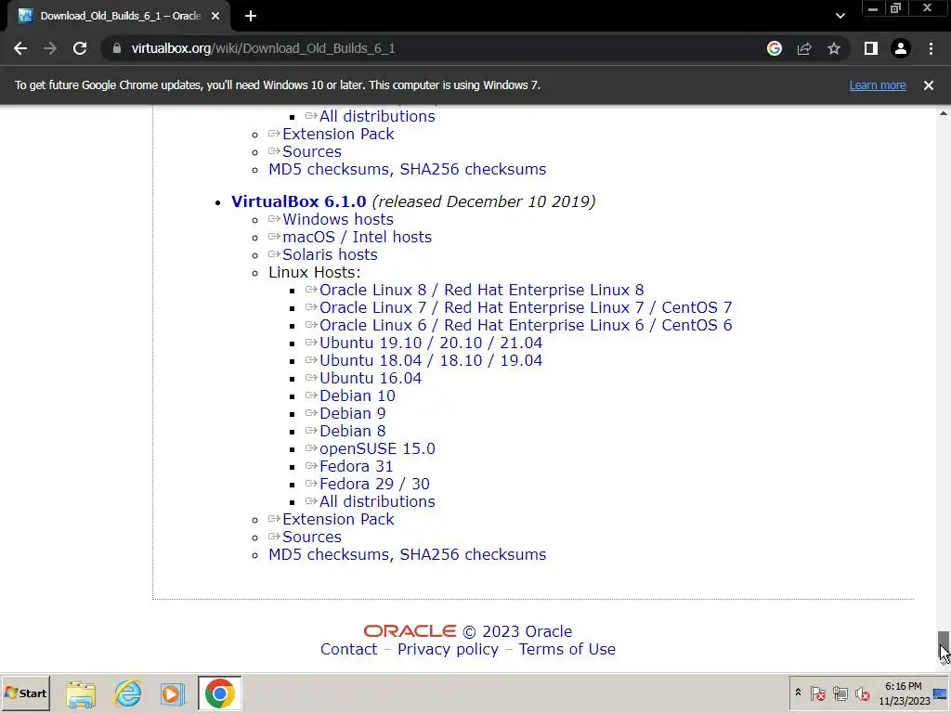Viewport: 951px width, 713px height.
Task: Open the network tray icon
Action: point(840,693)
